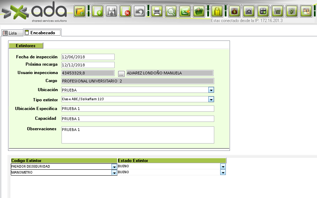Expand the Ubicación dropdown
The height and width of the screenshot is (198, 317).
[x=211, y=90]
